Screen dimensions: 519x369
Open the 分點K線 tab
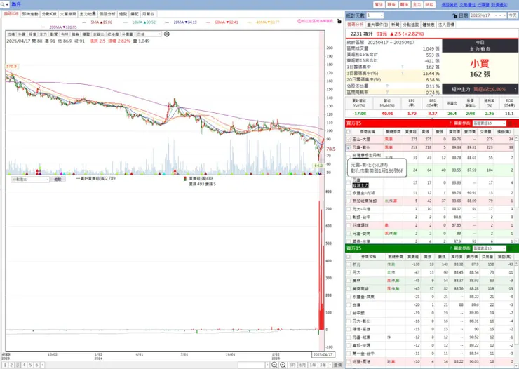[x=49, y=14]
